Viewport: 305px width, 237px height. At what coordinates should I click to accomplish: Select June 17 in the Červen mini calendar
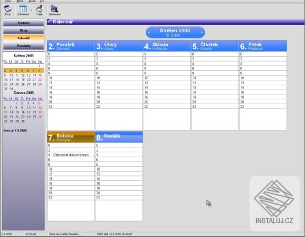29,112
